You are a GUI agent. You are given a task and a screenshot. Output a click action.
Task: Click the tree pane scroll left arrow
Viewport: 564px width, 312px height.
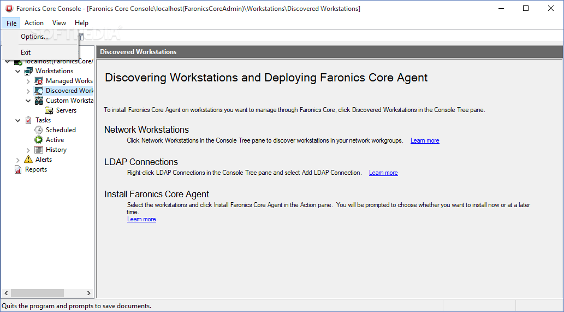pos(6,293)
